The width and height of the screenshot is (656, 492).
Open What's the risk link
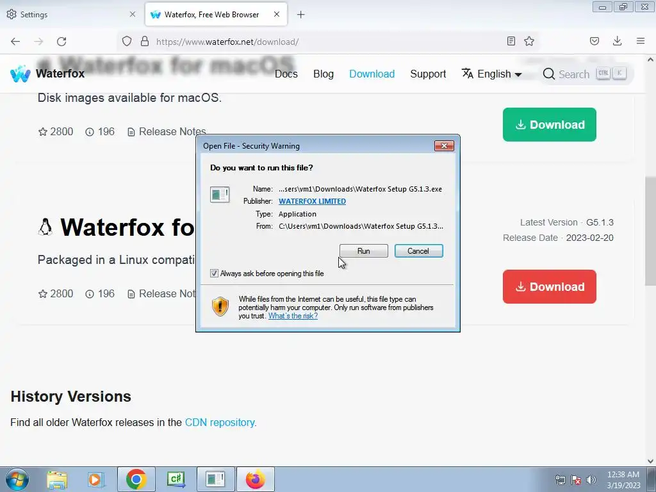point(293,316)
